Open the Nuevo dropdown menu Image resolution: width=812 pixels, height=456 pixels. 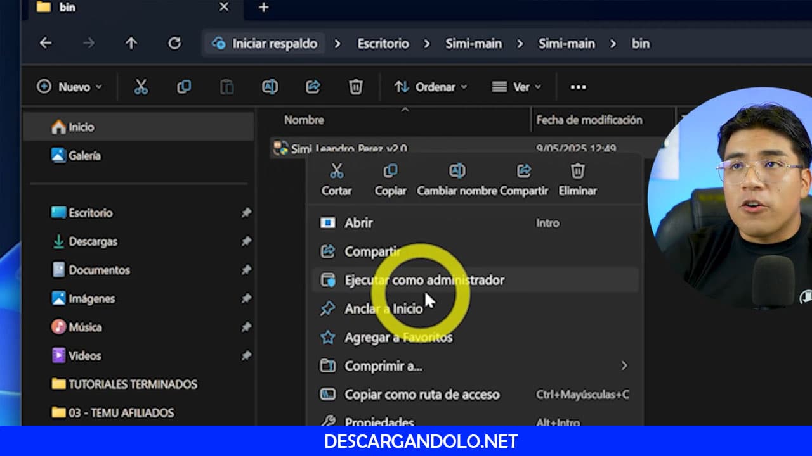70,87
